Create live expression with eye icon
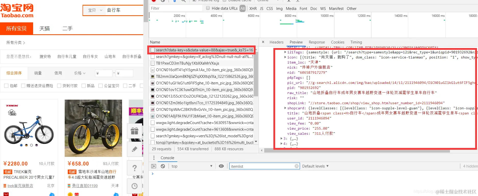This screenshot has width=478, height=196. [221, 166]
